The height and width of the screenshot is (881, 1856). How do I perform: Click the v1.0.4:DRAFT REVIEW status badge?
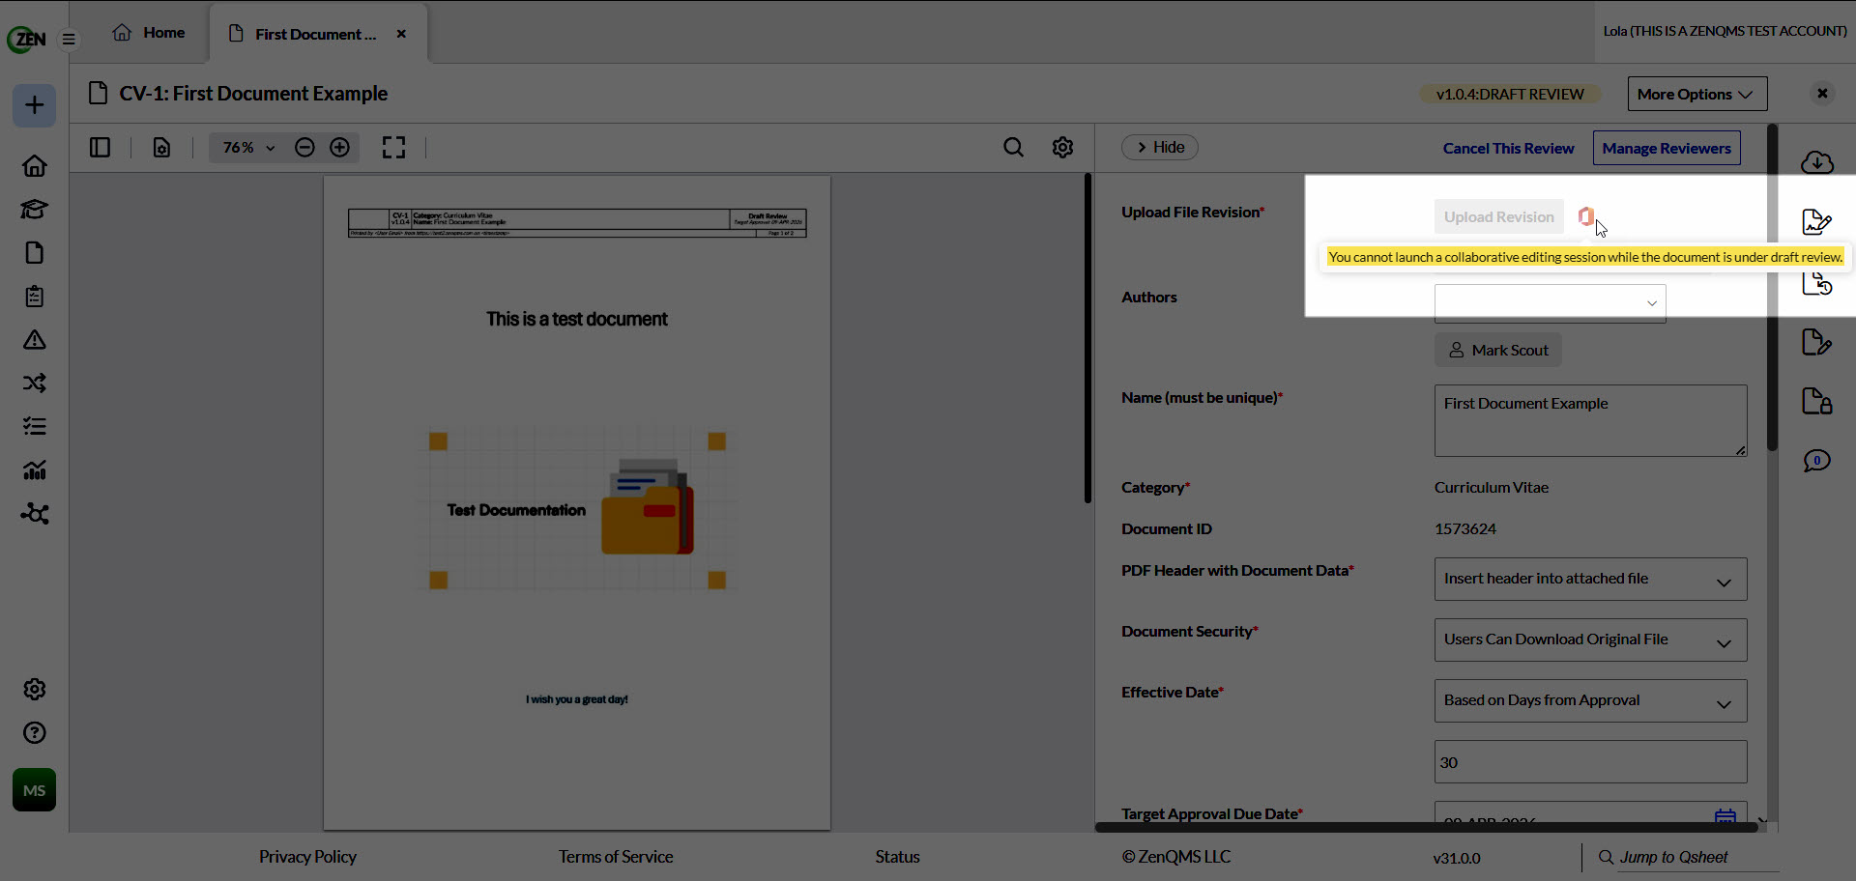[x=1510, y=94]
